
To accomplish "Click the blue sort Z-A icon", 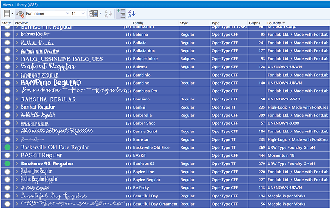I will pyautogui.click(x=132, y=14).
